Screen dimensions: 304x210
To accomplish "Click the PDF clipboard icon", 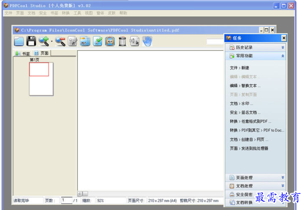I will coord(110,41).
